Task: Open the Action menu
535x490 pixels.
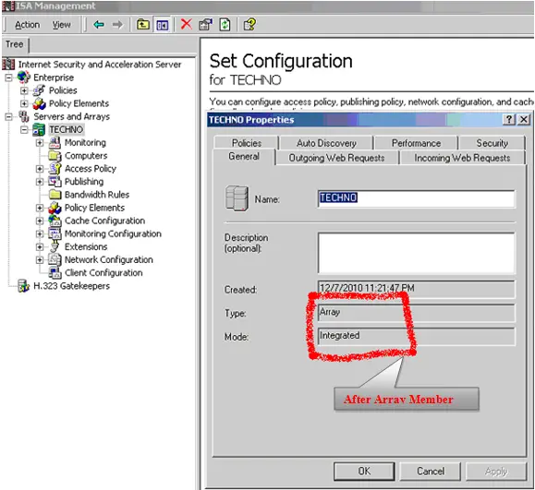Action: (x=28, y=25)
